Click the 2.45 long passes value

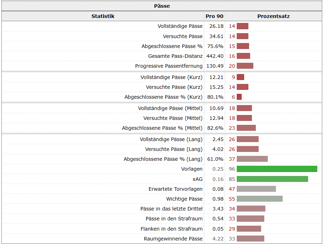pyautogui.click(x=218, y=139)
